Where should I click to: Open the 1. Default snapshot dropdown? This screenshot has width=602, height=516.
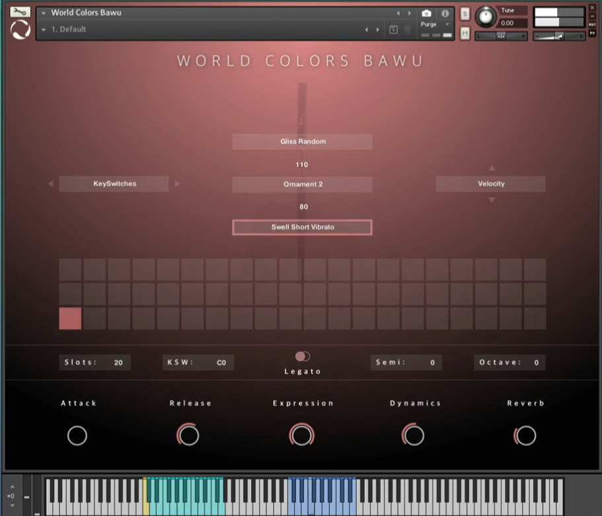pyautogui.click(x=44, y=30)
